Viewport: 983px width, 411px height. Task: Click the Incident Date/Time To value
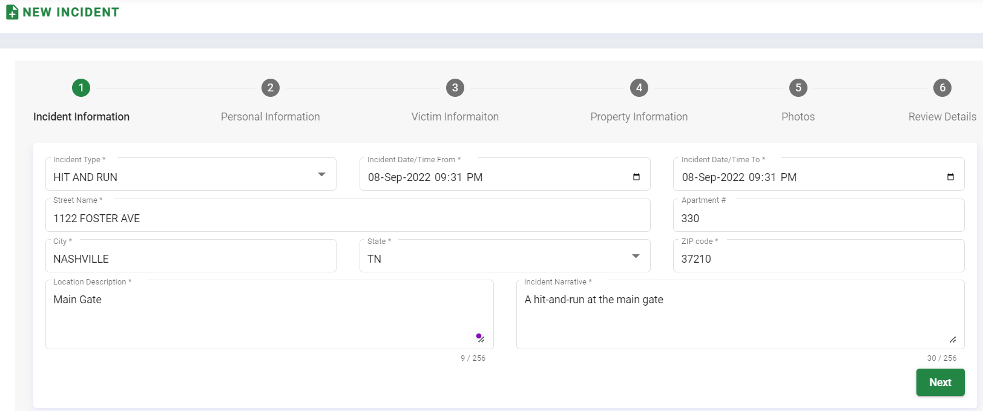(x=739, y=177)
